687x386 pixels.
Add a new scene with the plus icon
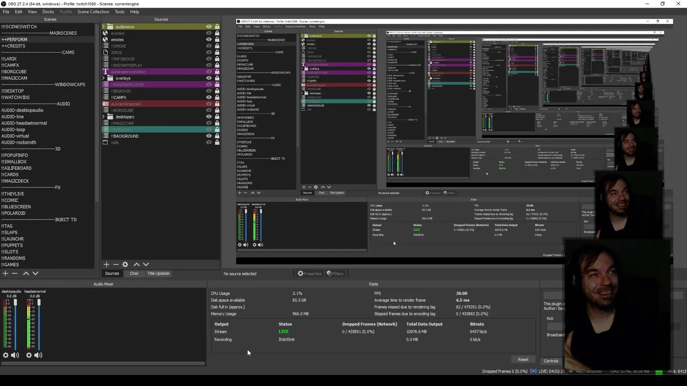pyautogui.click(x=5, y=273)
